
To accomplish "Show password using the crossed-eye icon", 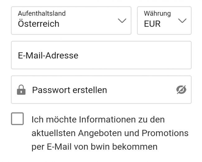I will click(x=181, y=90).
